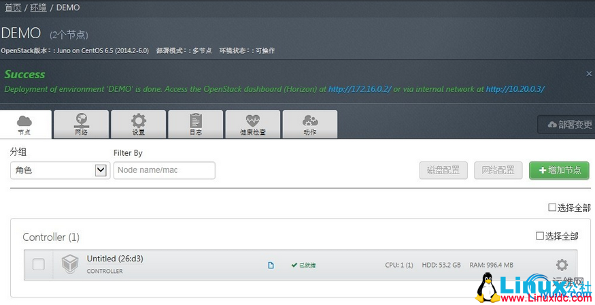Screen dimensions: 595x305
Task: Open the 节点 (Nodes) tab
Action: pos(25,125)
